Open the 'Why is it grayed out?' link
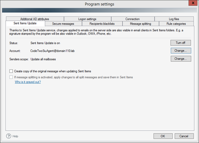This screenshot has height=143, width=199. [28, 82]
